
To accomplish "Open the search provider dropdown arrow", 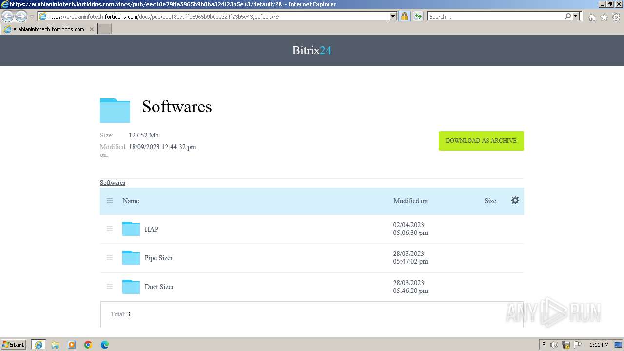I will click(576, 16).
